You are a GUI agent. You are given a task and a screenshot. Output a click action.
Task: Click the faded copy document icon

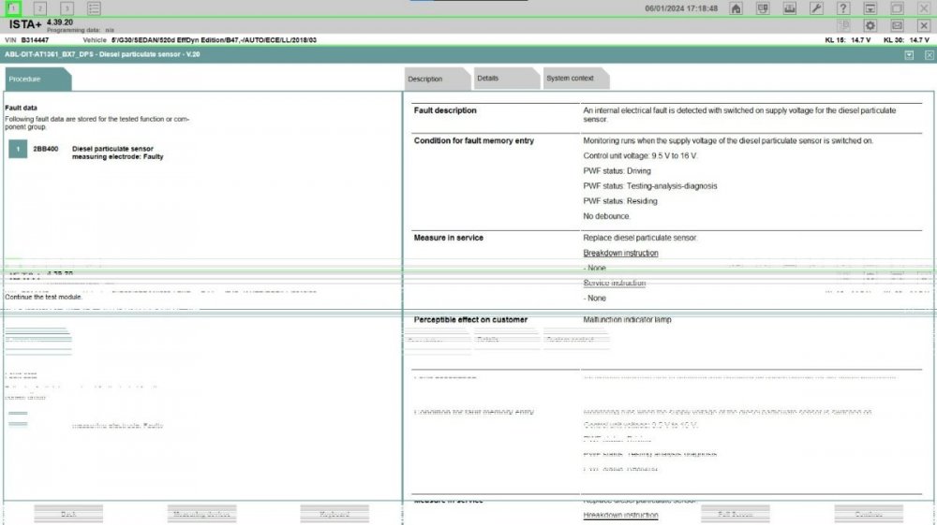coord(843,25)
